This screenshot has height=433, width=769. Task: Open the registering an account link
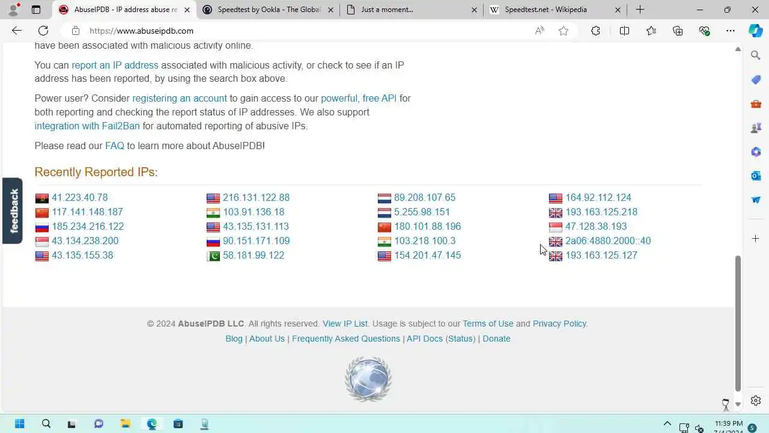pos(180,98)
